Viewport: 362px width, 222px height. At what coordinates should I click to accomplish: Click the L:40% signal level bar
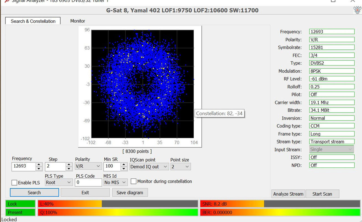tap(118, 204)
